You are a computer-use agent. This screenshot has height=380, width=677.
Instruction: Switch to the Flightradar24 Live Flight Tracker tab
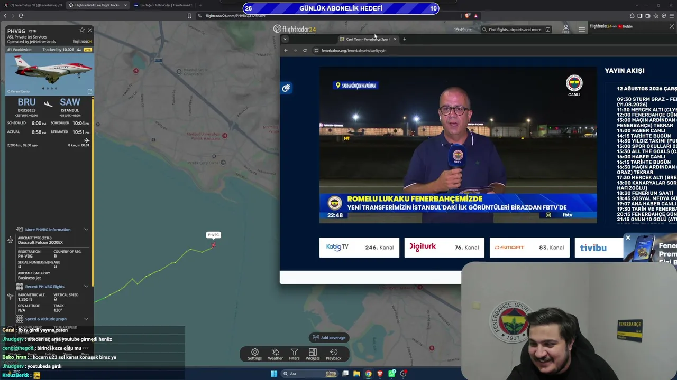point(97,5)
